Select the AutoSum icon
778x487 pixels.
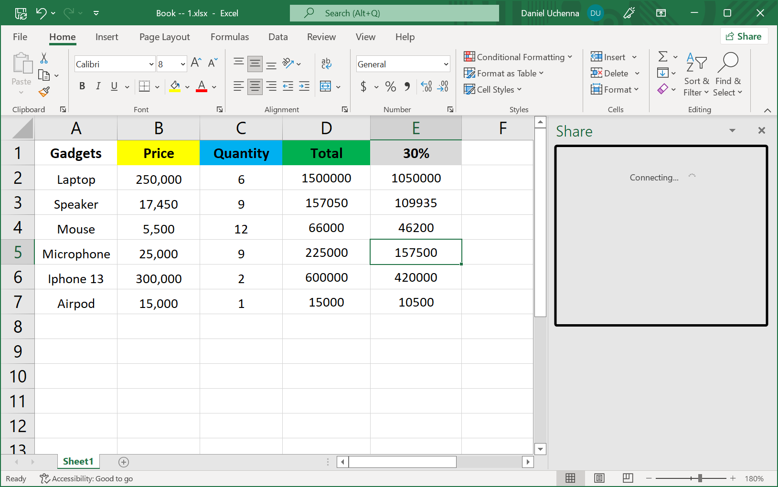tap(663, 56)
